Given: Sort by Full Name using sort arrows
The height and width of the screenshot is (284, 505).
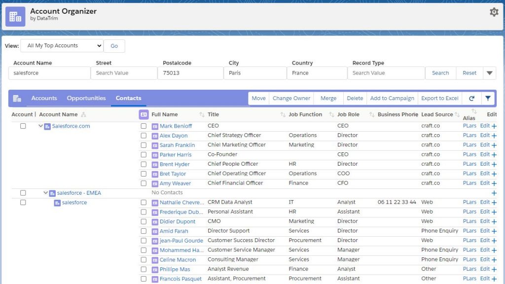Looking at the screenshot, I should pyautogui.click(x=202, y=114).
